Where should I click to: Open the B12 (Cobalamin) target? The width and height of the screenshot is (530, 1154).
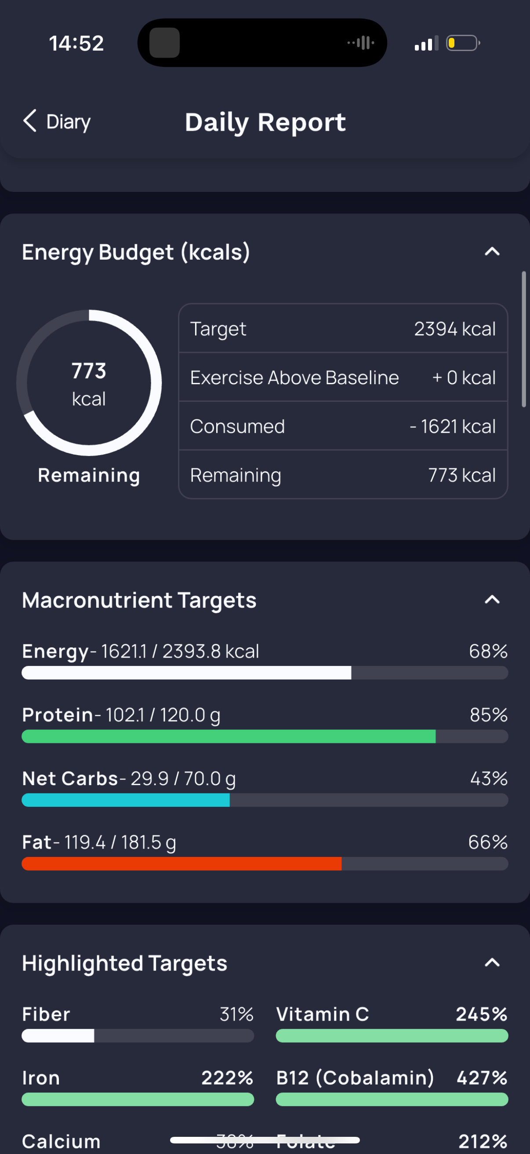click(x=392, y=1088)
